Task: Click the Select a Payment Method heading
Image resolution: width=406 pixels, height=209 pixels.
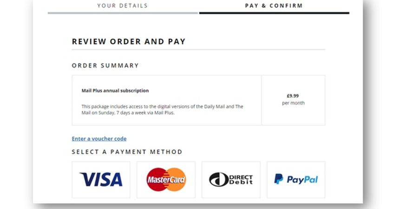Action: 127,152
